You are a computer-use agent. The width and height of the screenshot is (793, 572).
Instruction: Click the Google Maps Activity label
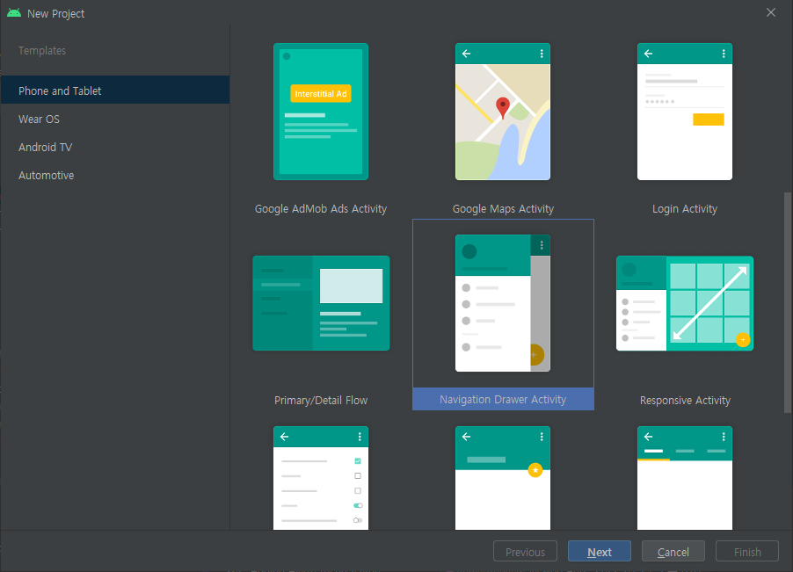point(503,209)
